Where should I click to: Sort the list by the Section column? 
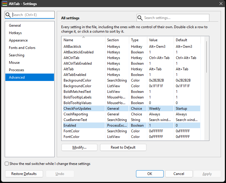pyautogui.click(x=117, y=40)
